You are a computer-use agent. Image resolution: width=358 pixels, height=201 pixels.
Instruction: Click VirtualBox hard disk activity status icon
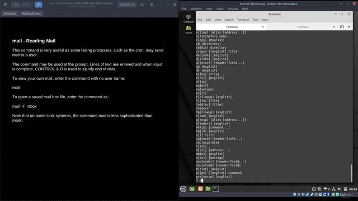coord(295,194)
